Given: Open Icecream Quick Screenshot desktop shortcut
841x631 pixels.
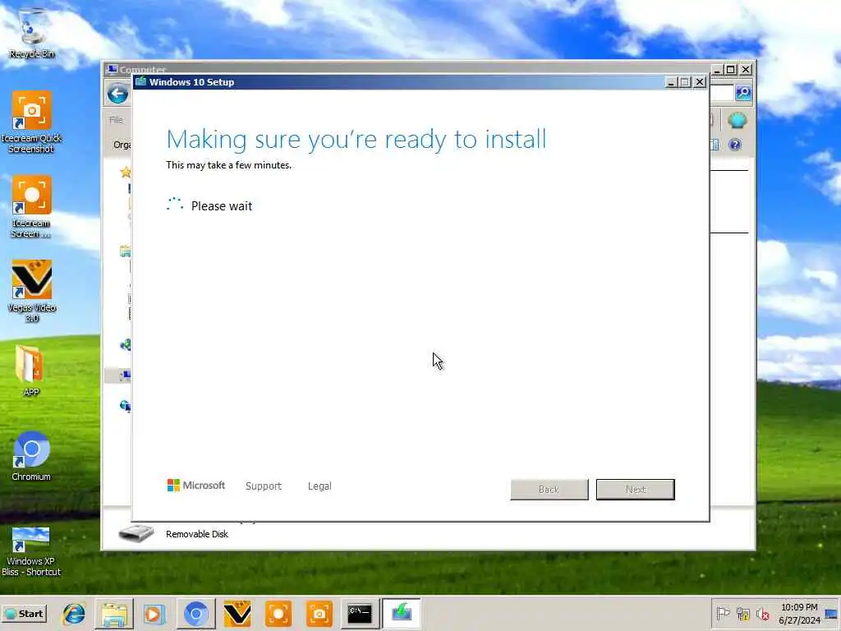Looking at the screenshot, I should 31,122.
